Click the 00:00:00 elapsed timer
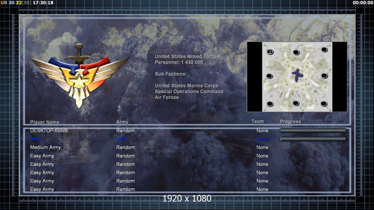The width and height of the screenshot is (374, 210). point(363,2)
